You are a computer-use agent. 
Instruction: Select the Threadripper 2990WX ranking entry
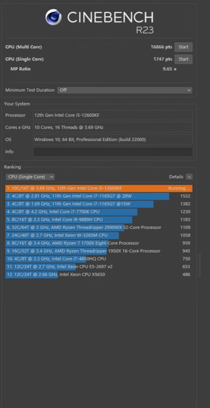pyautogui.click(x=99, y=228)
